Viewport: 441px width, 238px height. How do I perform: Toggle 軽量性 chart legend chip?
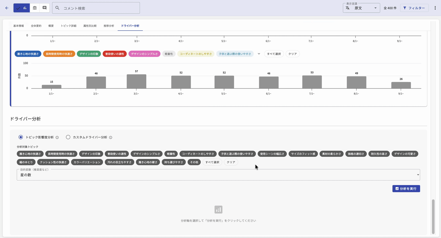click(169, 54)
